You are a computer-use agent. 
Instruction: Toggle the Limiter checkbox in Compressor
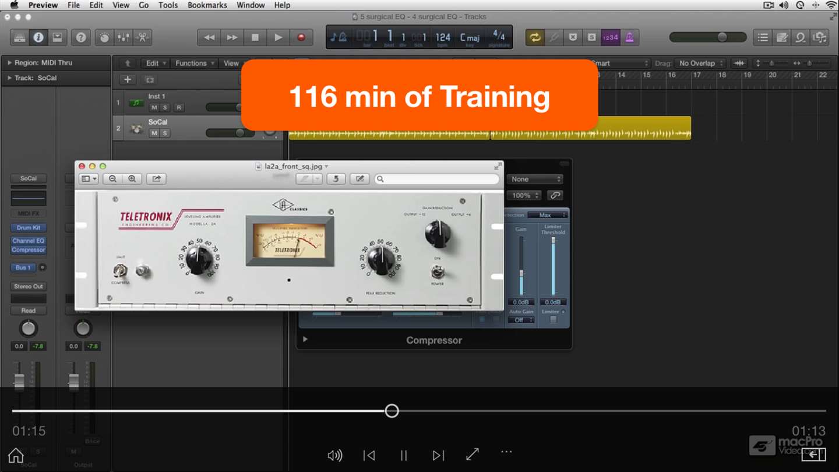[553, 320]
